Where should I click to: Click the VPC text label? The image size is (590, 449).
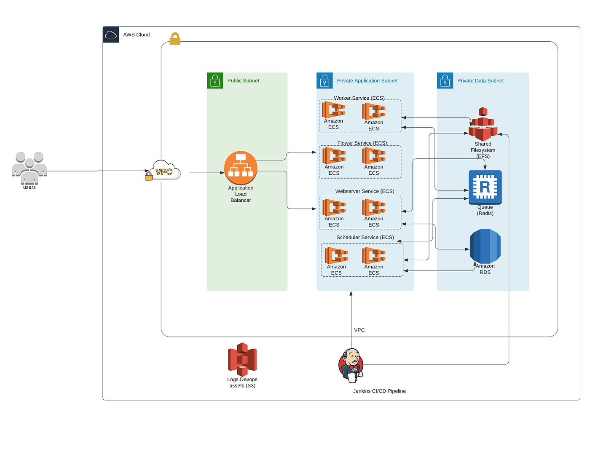359,330
